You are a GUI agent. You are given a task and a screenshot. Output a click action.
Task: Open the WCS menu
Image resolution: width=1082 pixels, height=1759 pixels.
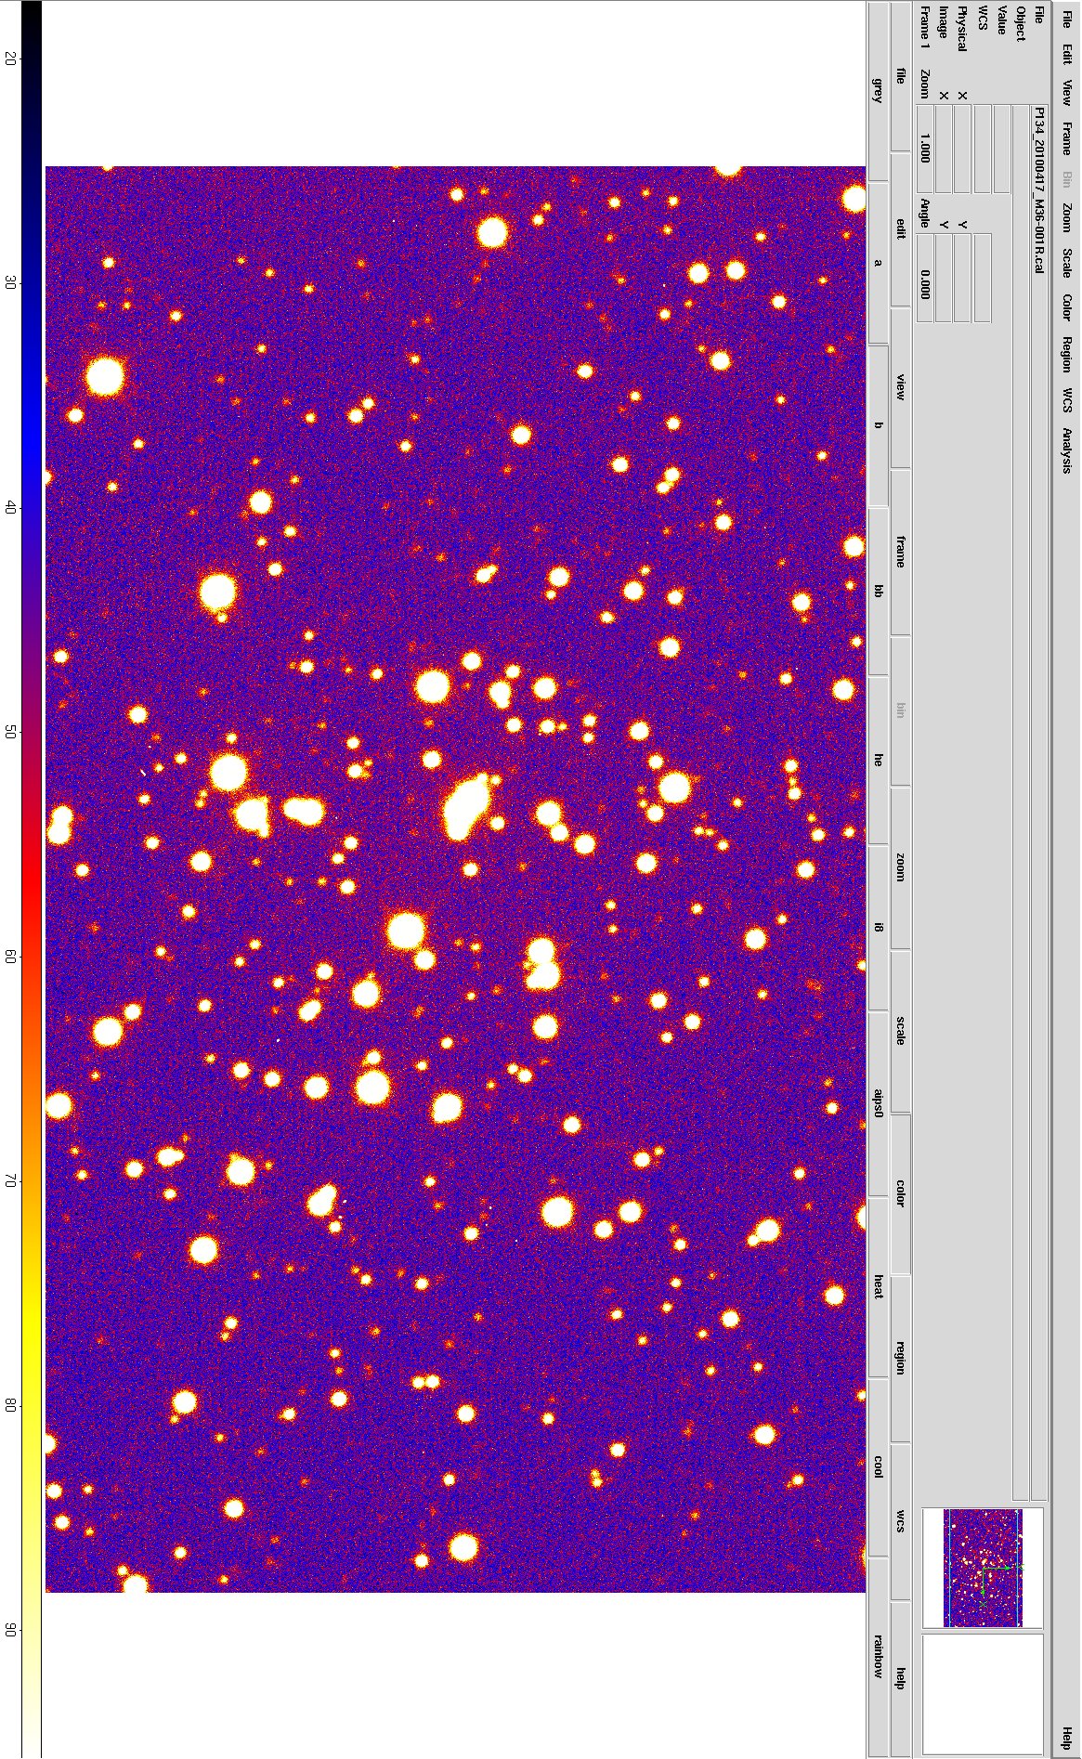[1067, 400]
